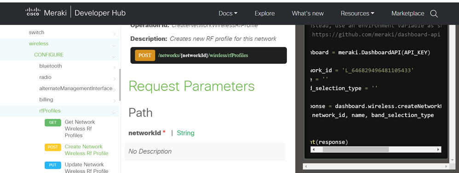459x173 pixels.
Task: Click the GET badge for Rf Profiles
Action: [x=53, y=123]
